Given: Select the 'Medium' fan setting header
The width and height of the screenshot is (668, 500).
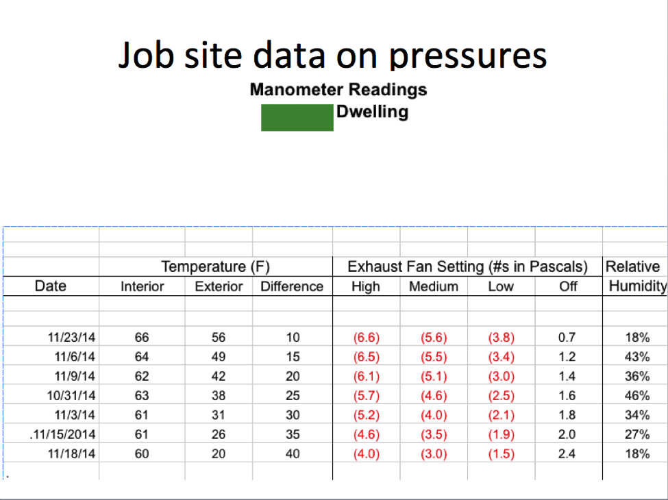Looking at the screenshot, I should 434,287.
